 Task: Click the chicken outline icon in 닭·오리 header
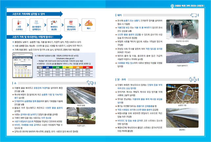coord(191,80)
